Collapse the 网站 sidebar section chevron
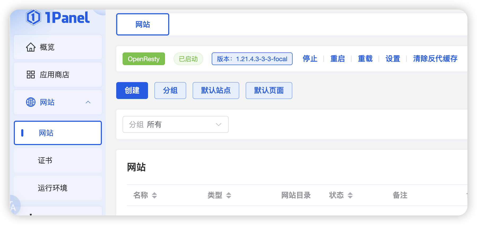 point(88,102)
